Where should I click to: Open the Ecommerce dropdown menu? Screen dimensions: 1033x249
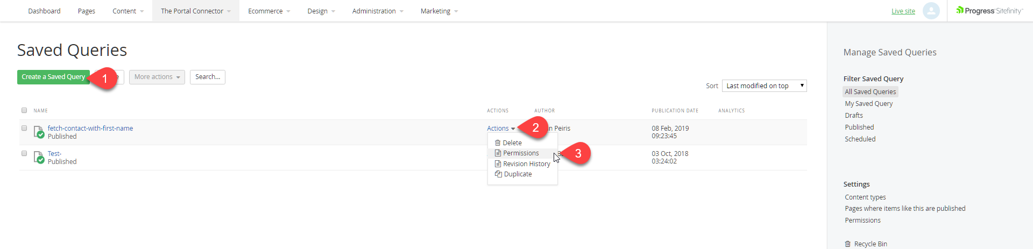(x=269, y=11)
